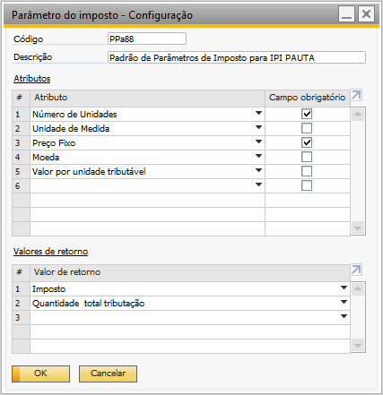
Task: Expand the Atributos table with arrow icon
Action: 356,96
